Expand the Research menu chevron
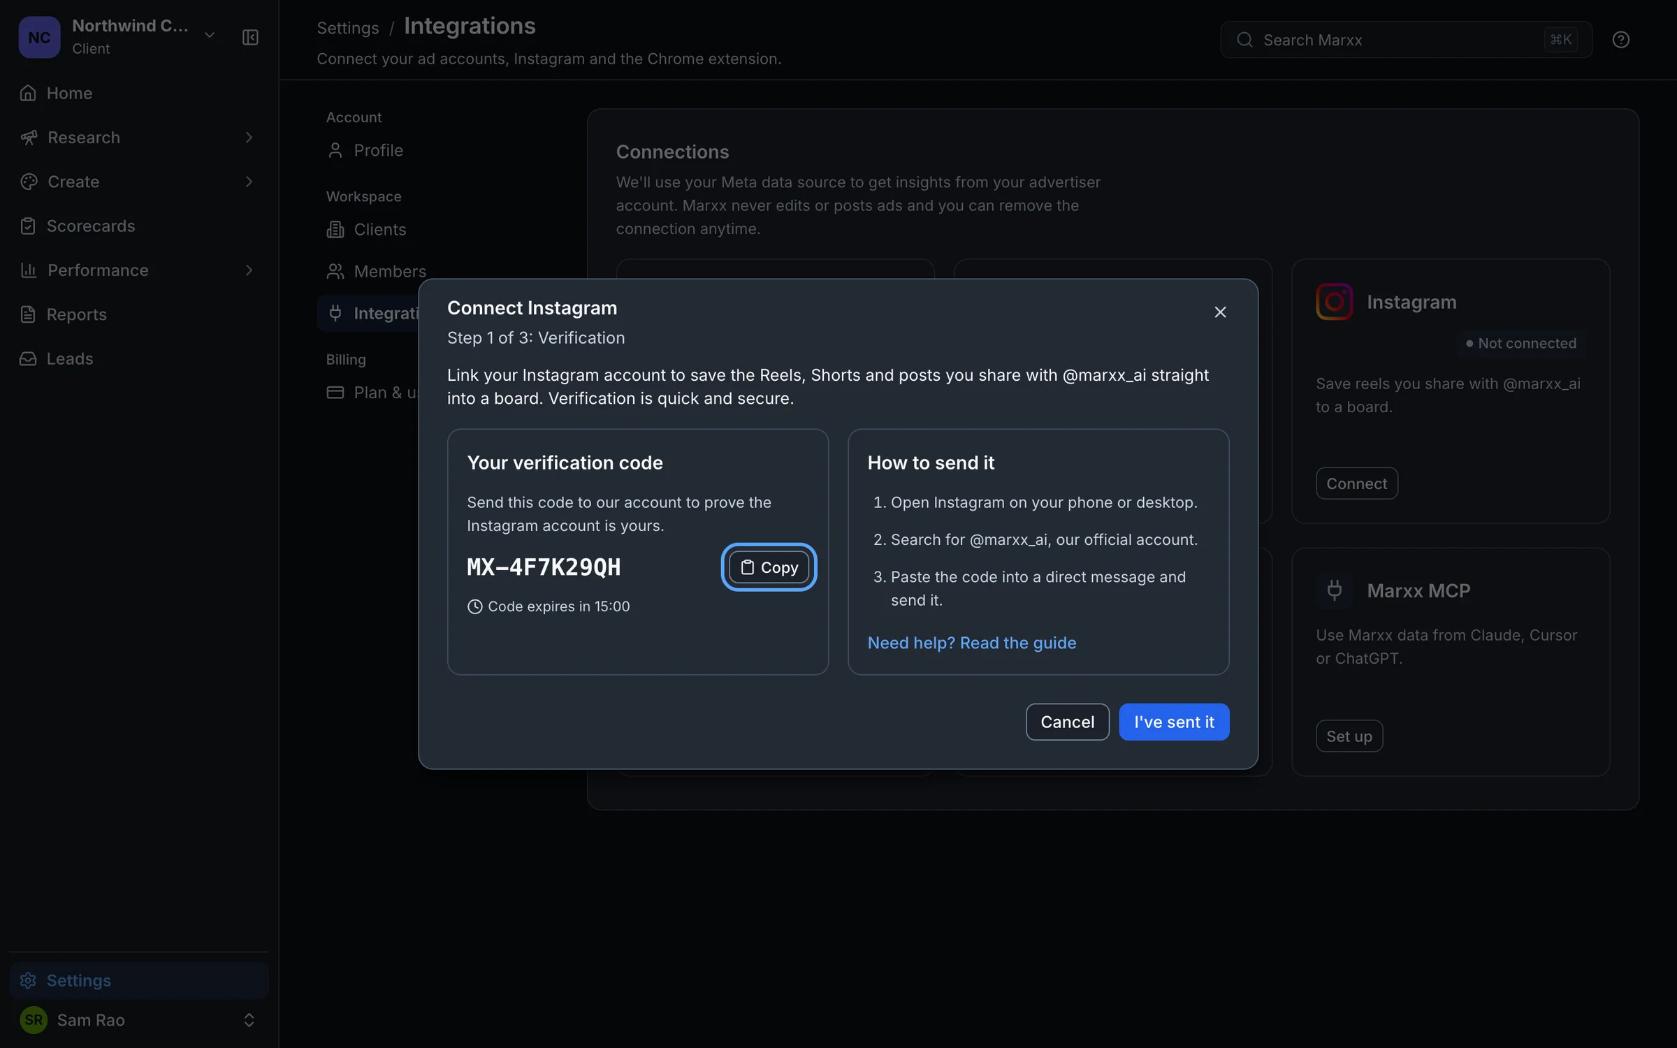Viewport: 1677px width, 1048px height. pyautogui.click(x=249, y=137)
